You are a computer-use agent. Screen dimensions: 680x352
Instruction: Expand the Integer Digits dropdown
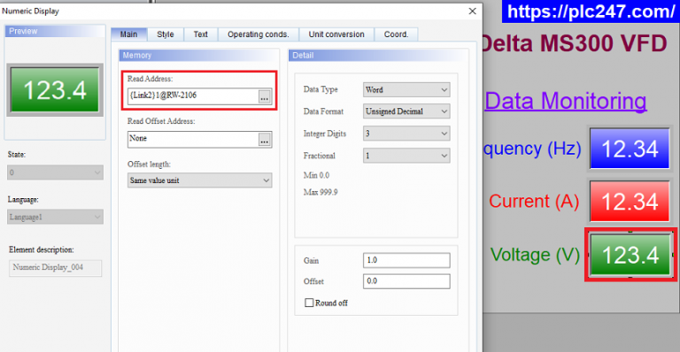coord(406,134)
